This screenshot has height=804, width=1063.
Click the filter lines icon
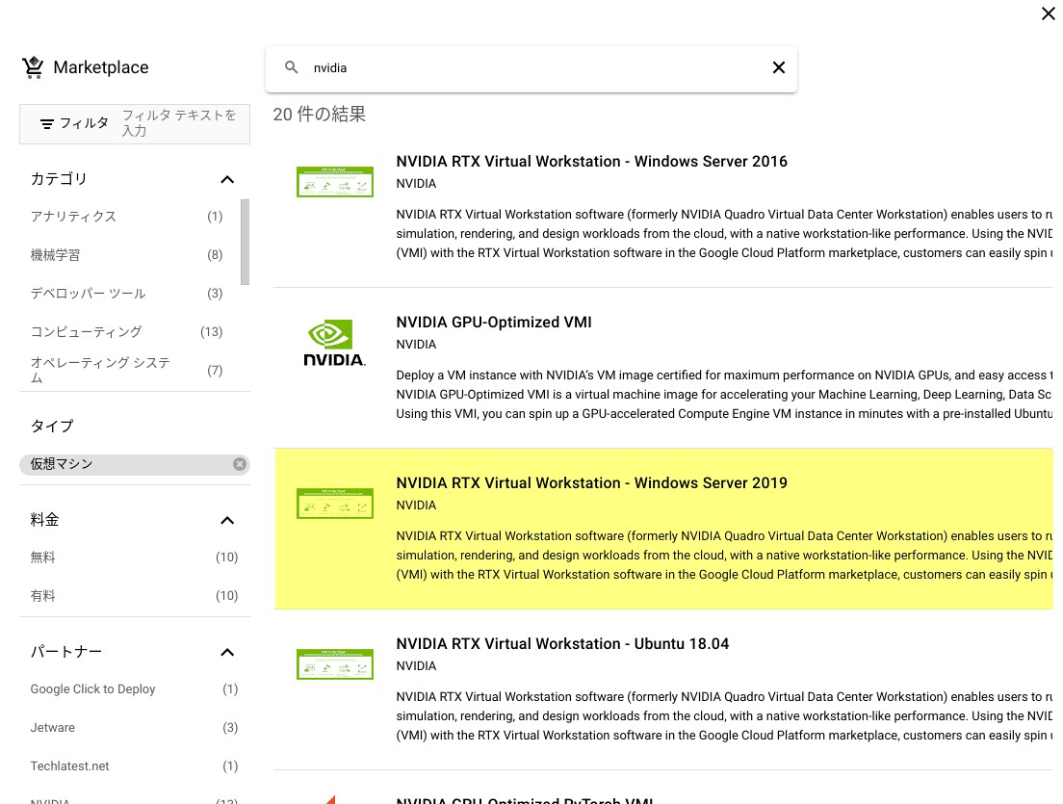click(47, 124)
